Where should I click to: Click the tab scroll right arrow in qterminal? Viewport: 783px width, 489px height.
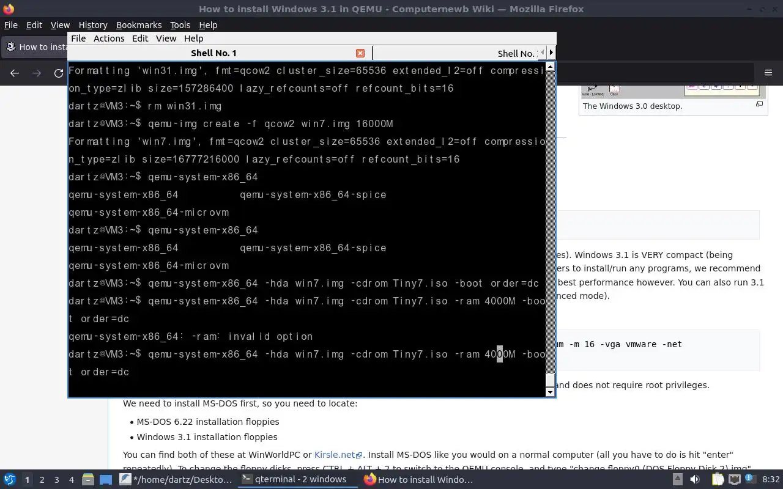(551, 53)
